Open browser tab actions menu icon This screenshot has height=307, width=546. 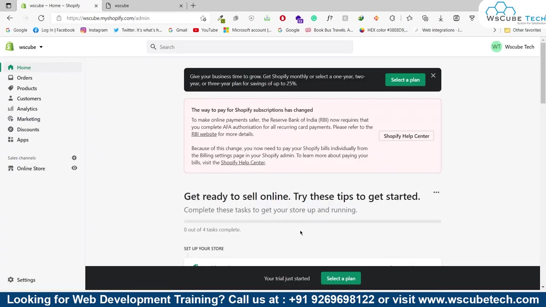(8, 6)
